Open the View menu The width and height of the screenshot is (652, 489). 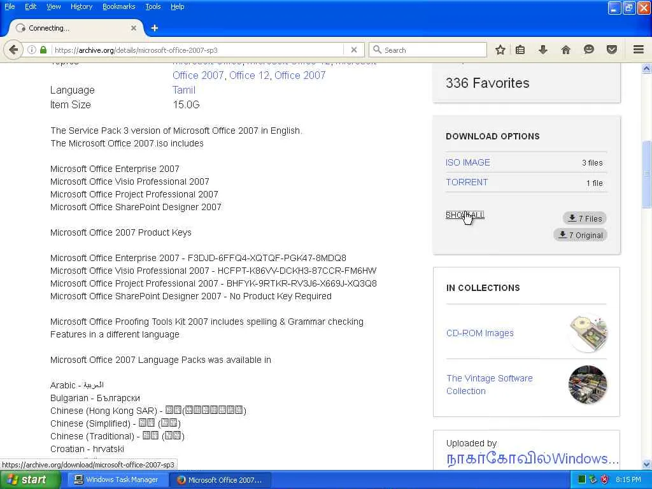click(x=53, y=6)
